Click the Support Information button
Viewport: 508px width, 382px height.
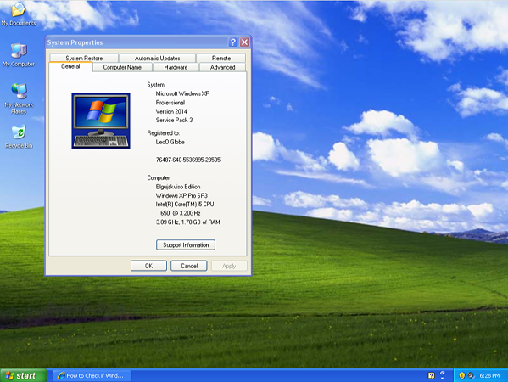click(186, 244)
